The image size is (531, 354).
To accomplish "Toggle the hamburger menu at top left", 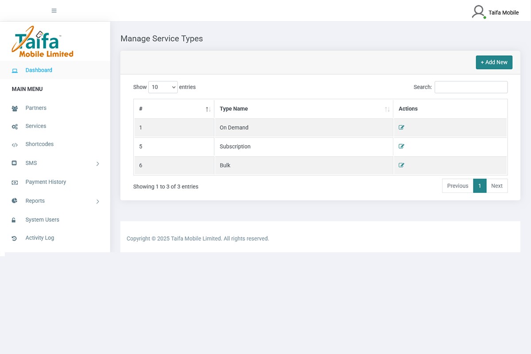I will click(x=54, y=10).
